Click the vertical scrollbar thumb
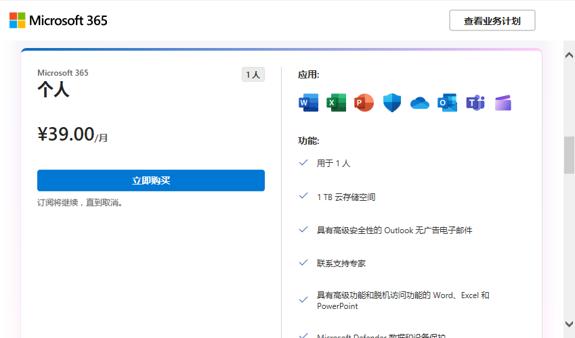 pos(569,155)
